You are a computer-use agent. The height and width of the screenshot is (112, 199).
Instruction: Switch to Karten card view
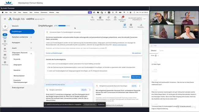click(x=125, y=26)
